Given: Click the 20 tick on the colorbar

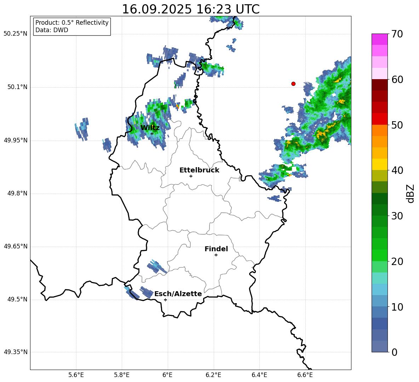Looking at the screenshot, I should (397, 261).
